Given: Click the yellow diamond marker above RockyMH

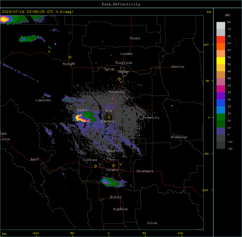Looking at the screenshot, I should click(x=70, y=57).
